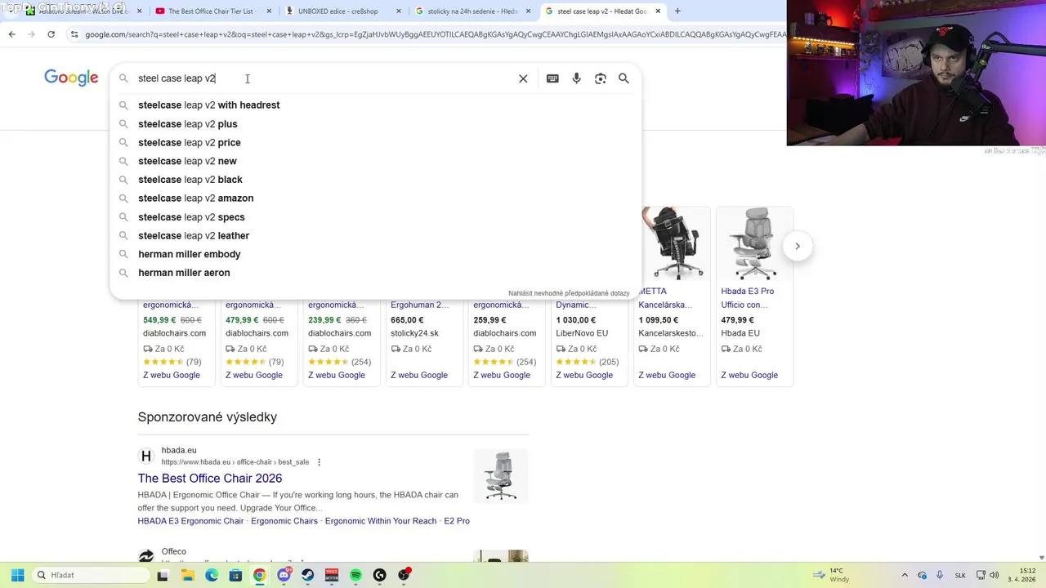
Task: Start voice search with microphone
Action: [x=576, y=78]
